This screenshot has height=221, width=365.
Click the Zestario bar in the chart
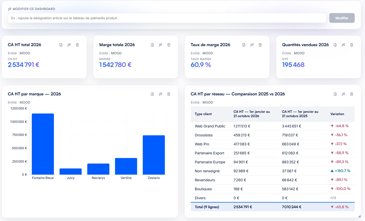tap(154, 155)
